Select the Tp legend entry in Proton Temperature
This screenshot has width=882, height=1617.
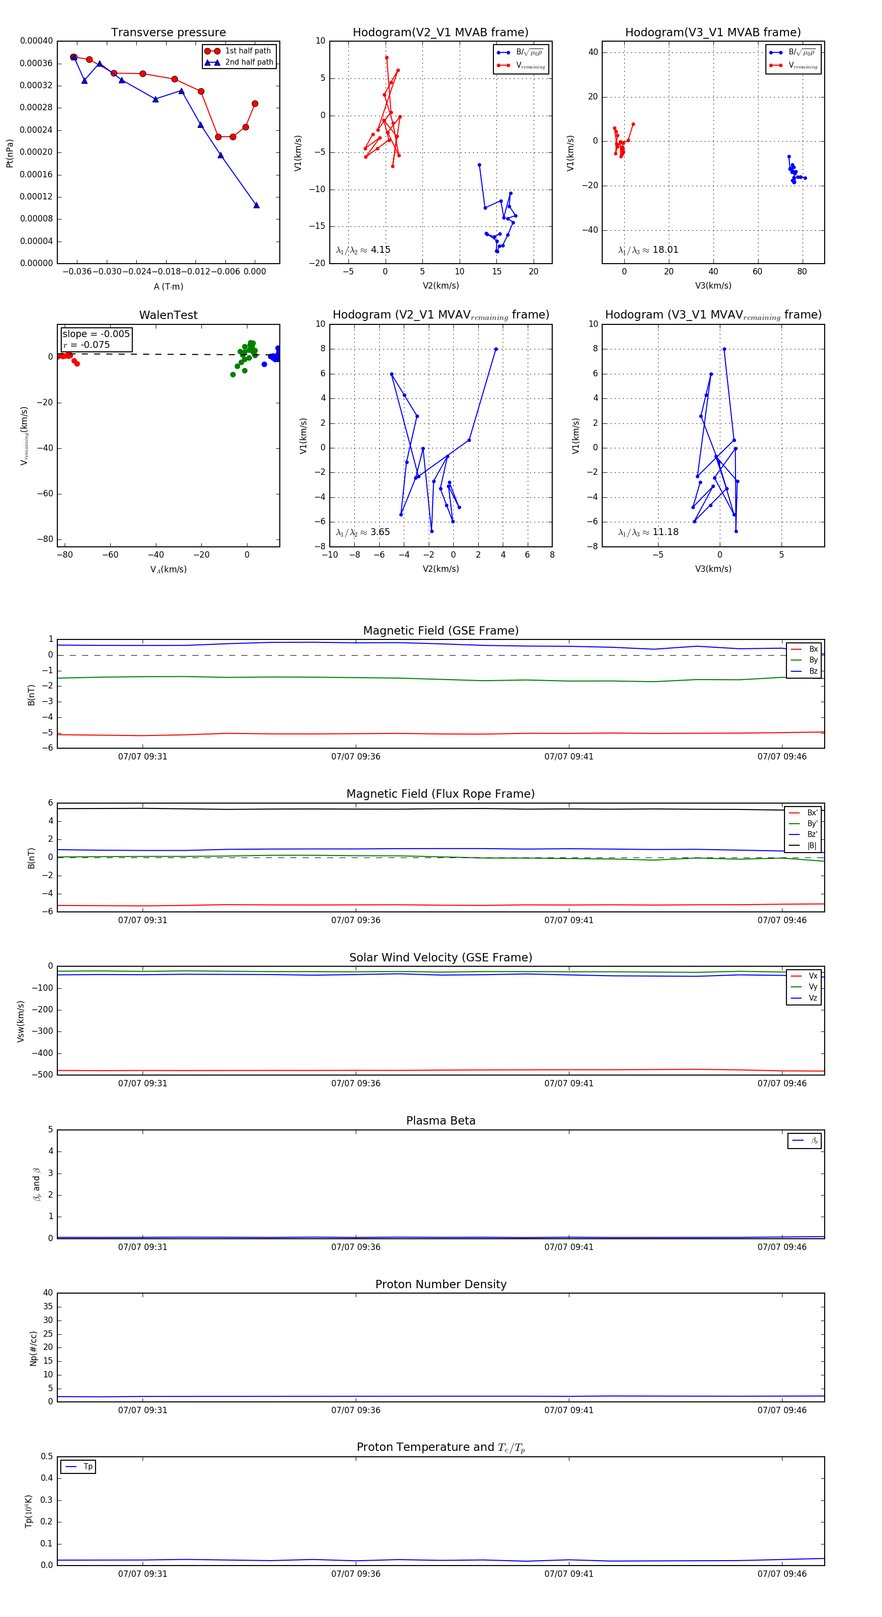(78, 1467)
